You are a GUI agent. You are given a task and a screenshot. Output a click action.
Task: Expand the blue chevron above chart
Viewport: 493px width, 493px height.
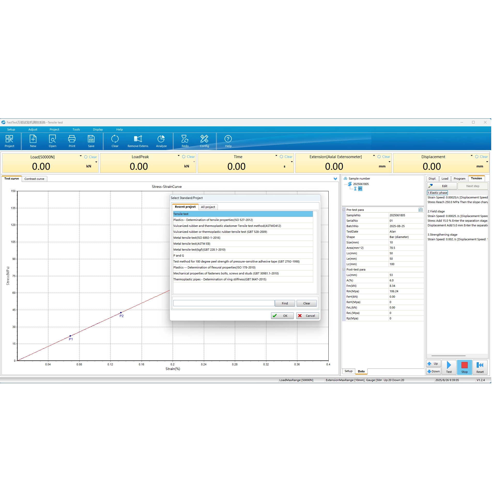click(x=335, y=179)
